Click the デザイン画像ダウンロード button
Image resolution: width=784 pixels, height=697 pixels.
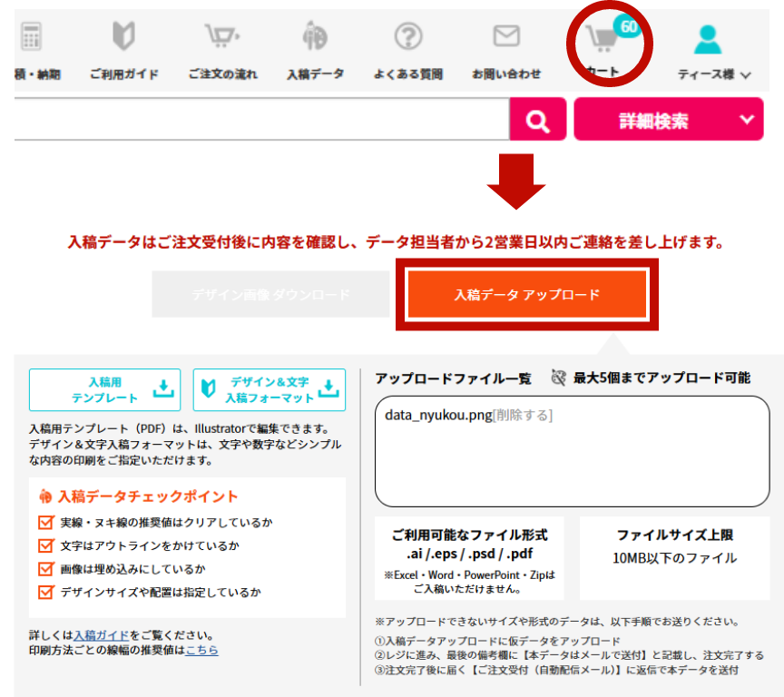pos(270,295)
